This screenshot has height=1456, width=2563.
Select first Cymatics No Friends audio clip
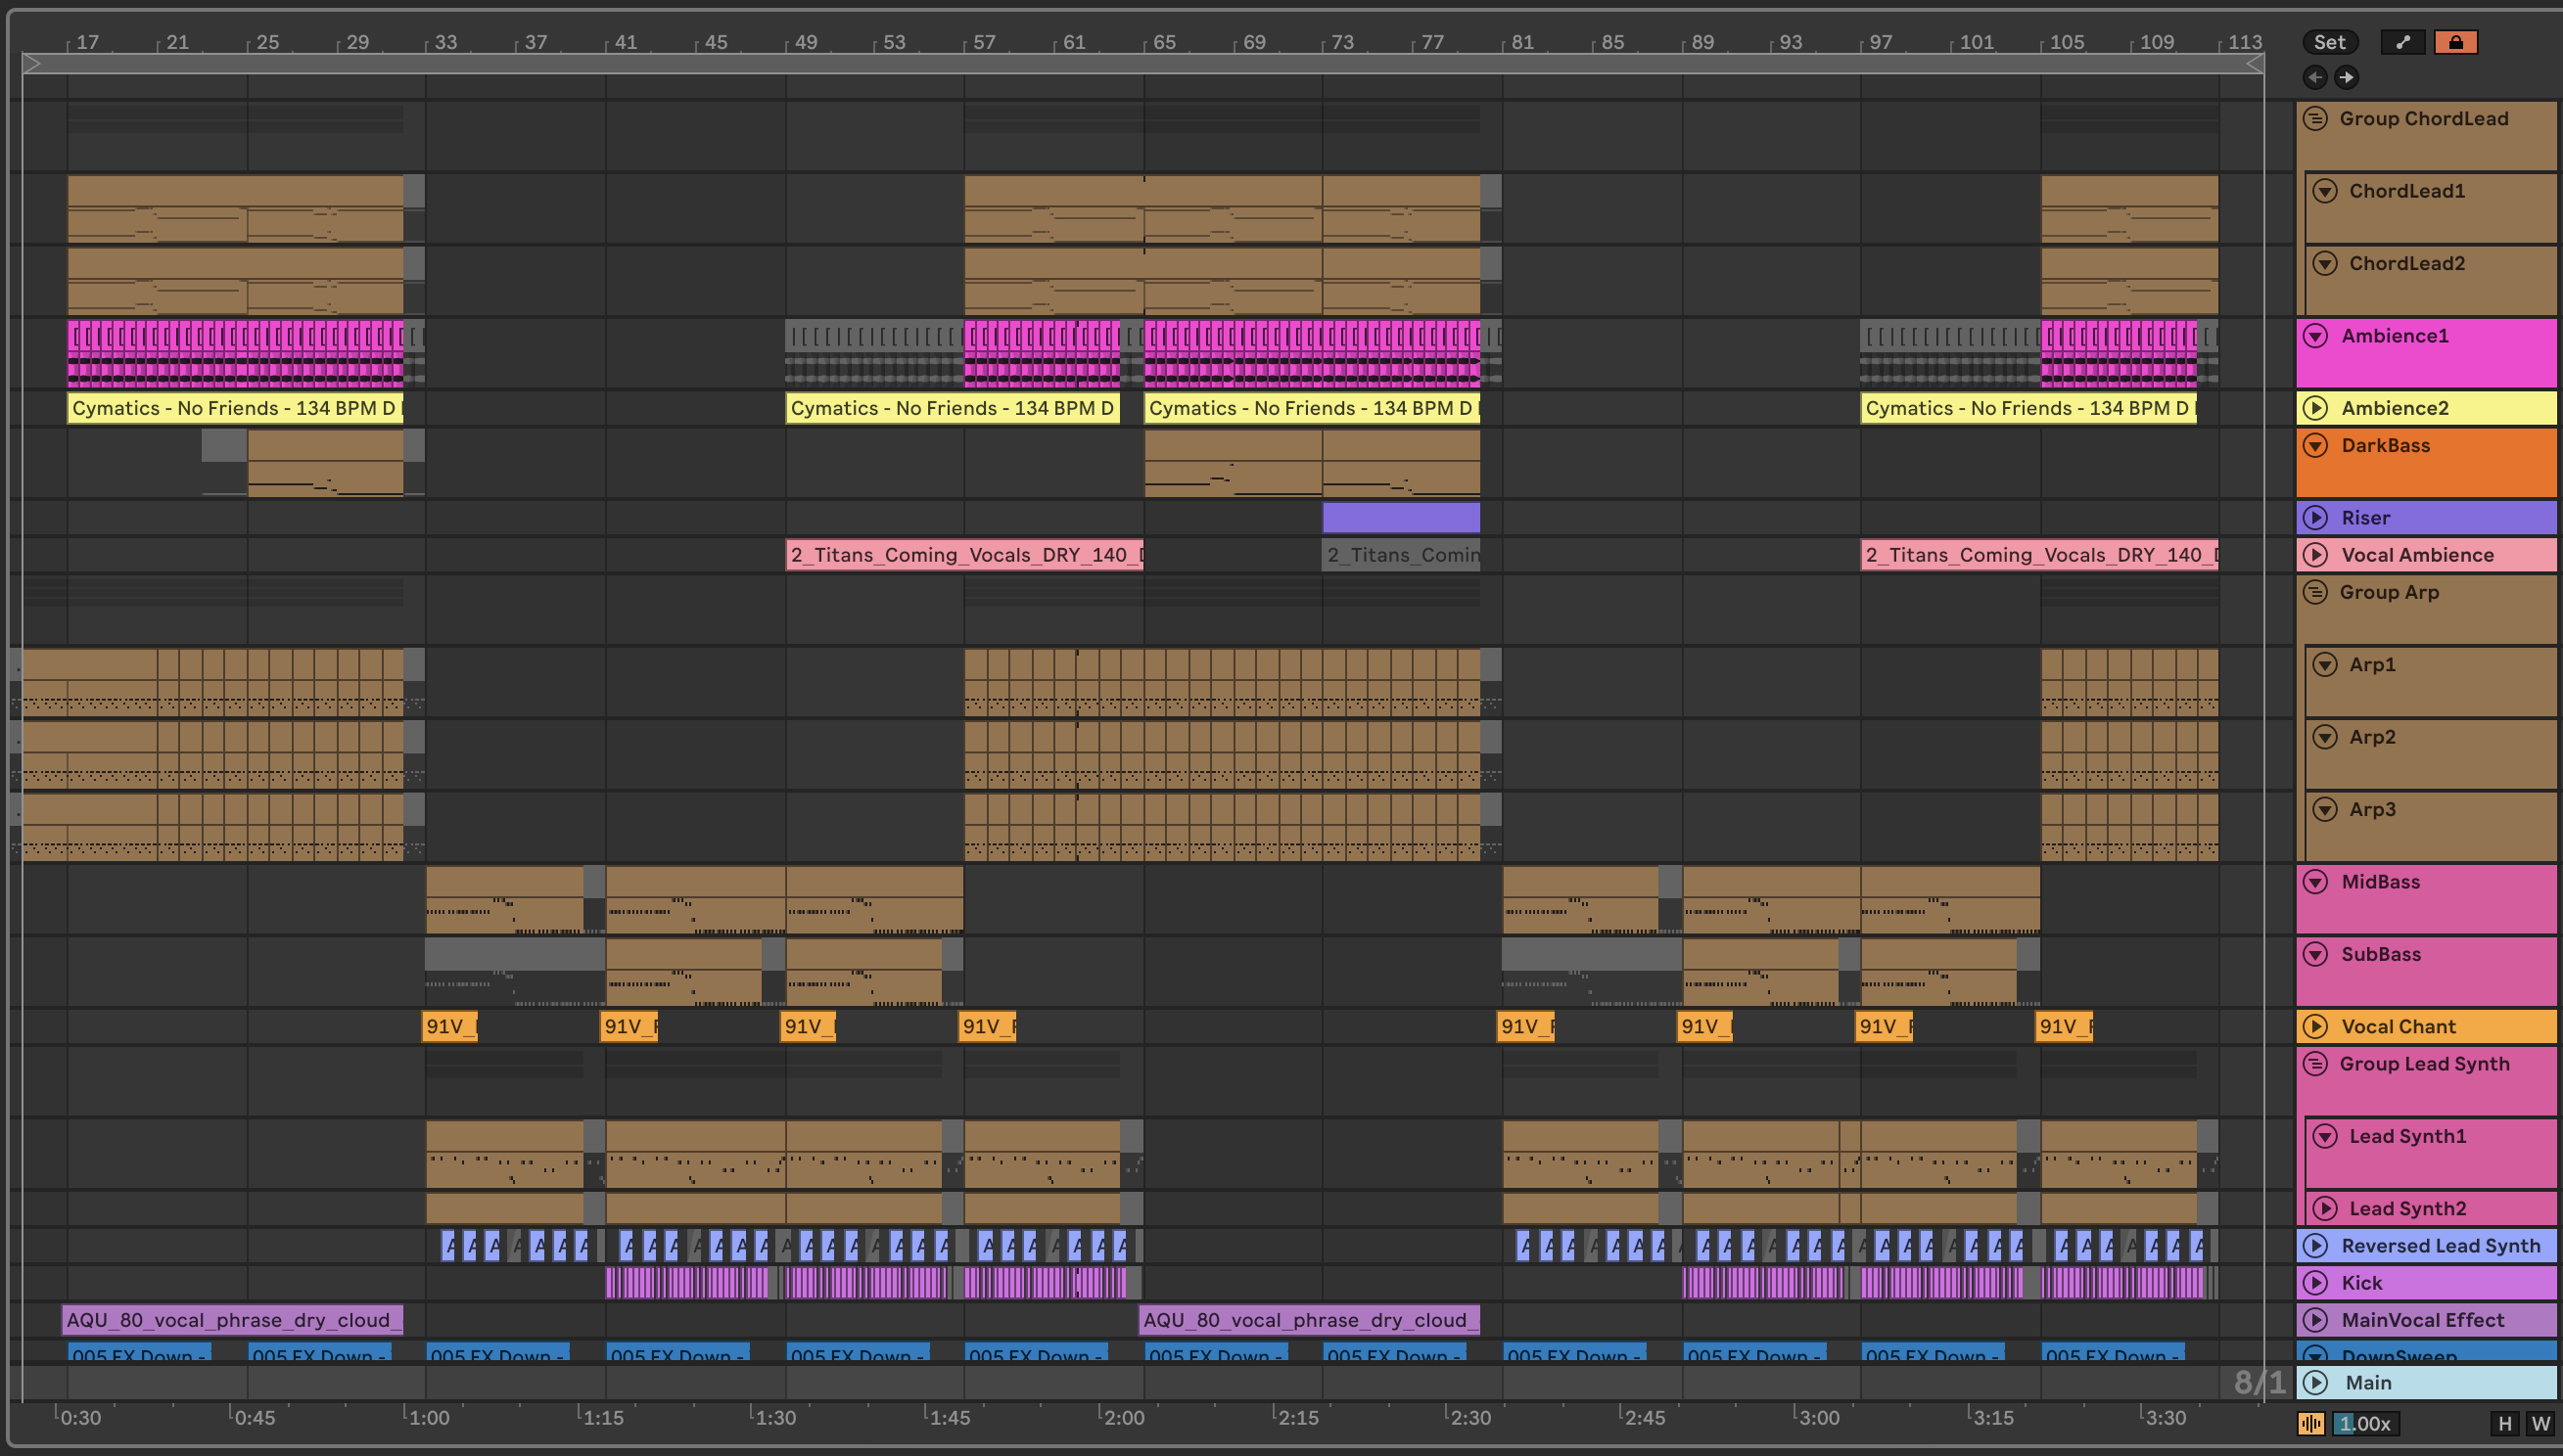point(235,408)
